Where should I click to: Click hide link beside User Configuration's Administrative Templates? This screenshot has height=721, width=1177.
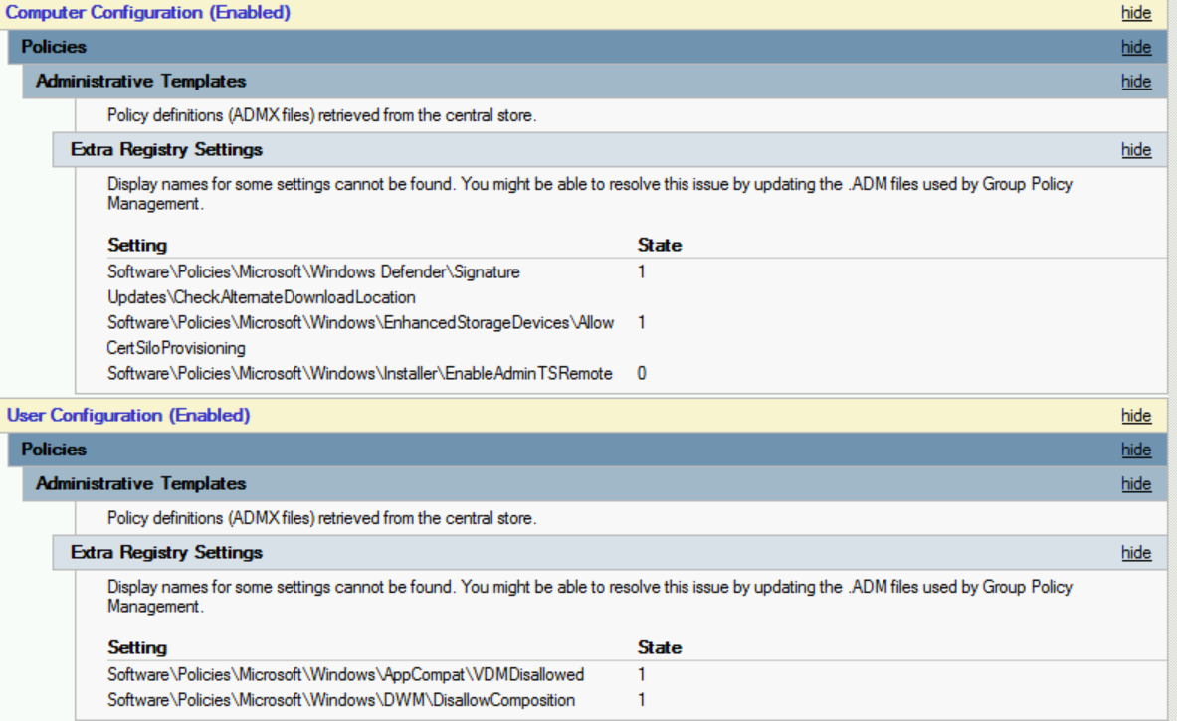pyautogui.click(x=1136, y=484)
